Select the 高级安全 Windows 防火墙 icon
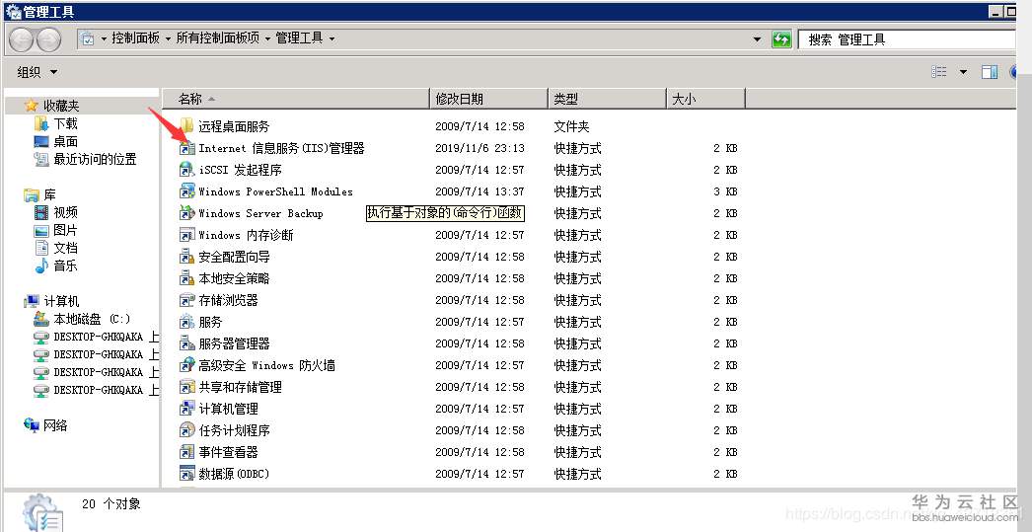This screenshot has width=1032, height=532. 186,365
